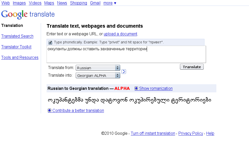Click the upload a document link

[x=120, y=34]
